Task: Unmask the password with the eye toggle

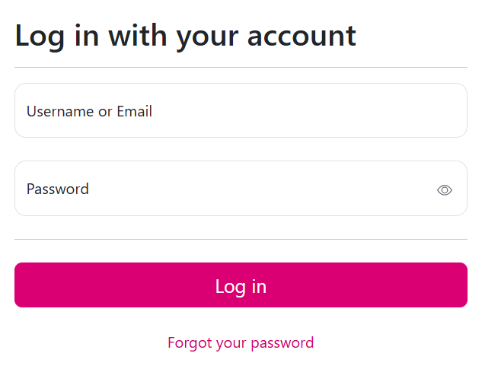Action: tap(445, 190)
